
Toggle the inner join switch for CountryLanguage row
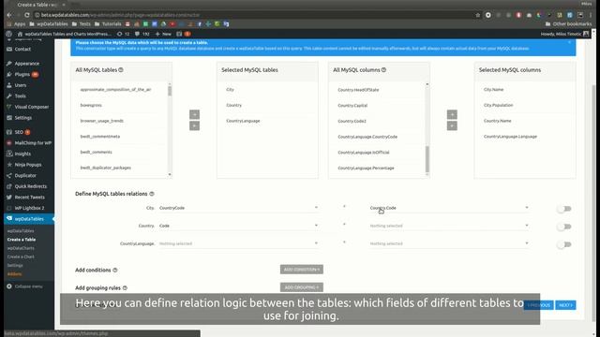tap(564, 244)
